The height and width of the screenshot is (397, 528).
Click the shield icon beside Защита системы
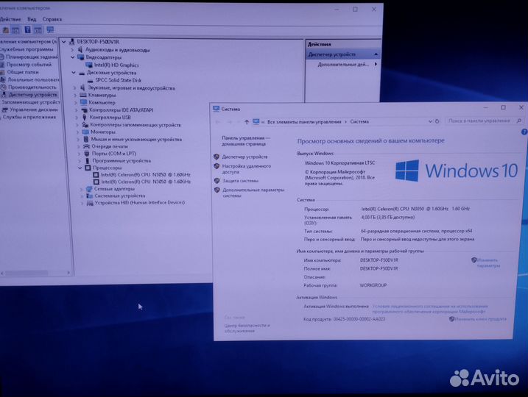point(217,180)
